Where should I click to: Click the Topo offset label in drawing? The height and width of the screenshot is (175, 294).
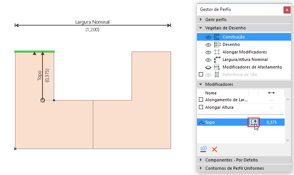tap(39, 76)
